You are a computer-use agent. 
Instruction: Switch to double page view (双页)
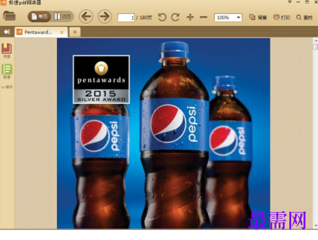pos(62,16)
